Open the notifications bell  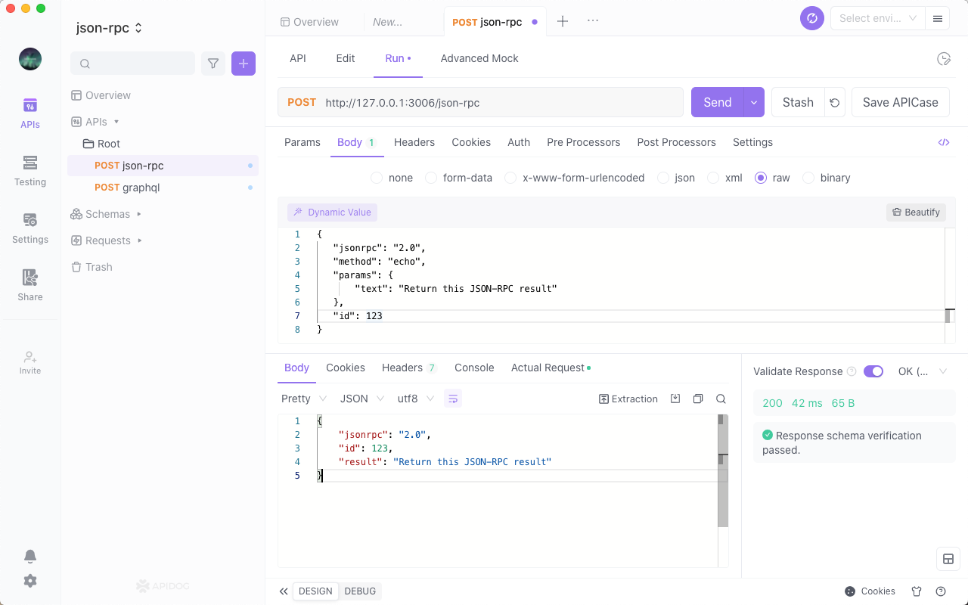tap(30, 557)
